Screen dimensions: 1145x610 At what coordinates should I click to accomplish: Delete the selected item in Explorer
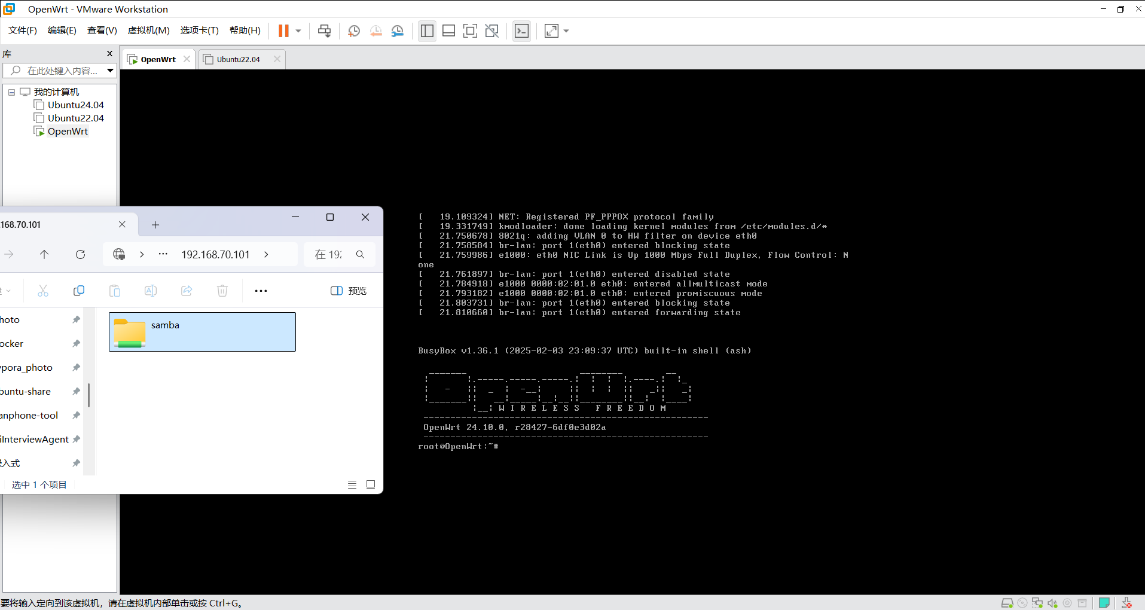[222, 291]
